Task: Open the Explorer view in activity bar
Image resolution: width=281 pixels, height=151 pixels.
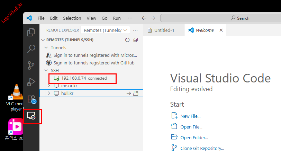Action: click(31, 32)
